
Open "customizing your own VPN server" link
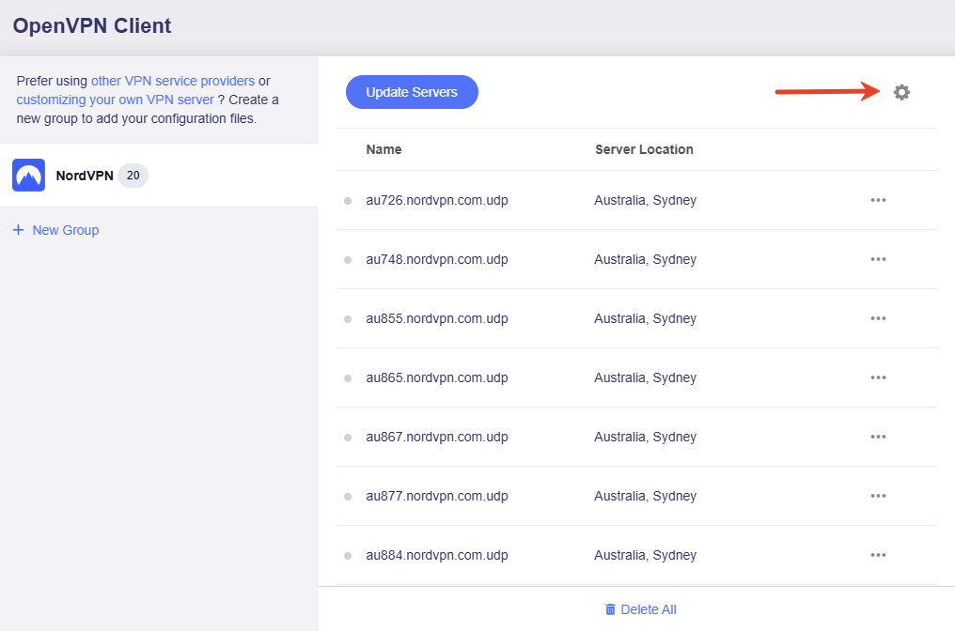(115, 100)
